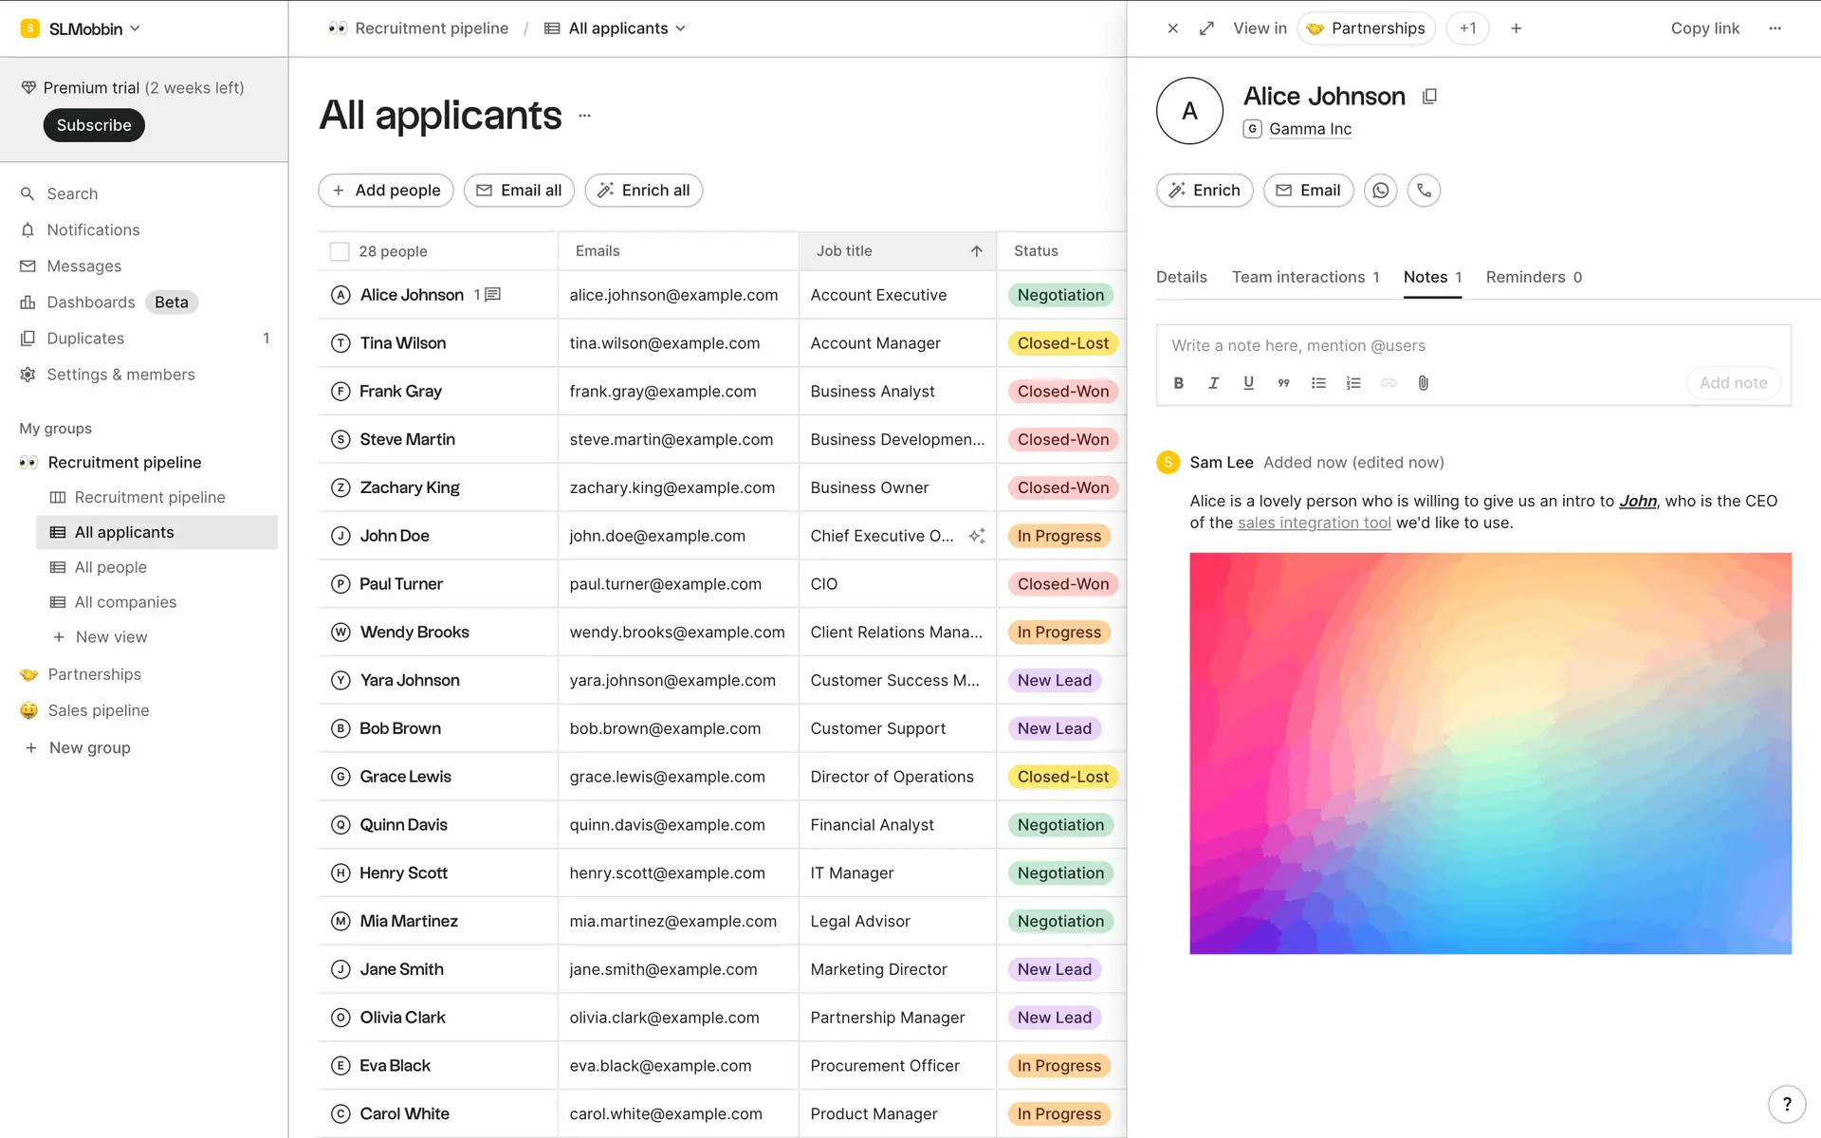The height and width of the screenshot is (1138, 1821).
Task: Toggle underline formatting in the note editor
Action: coord(1248,383)
